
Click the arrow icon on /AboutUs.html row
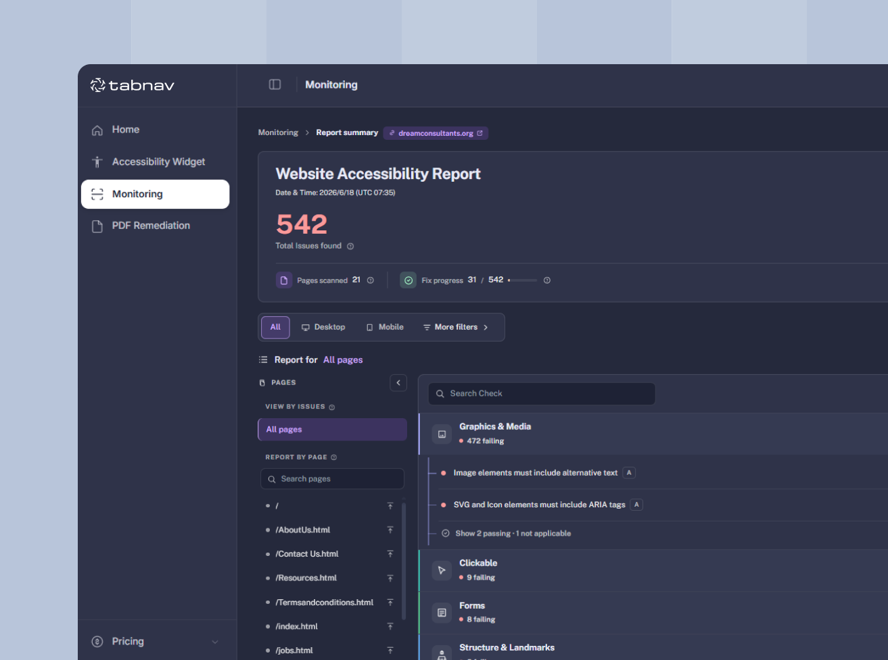coord(390,530)
